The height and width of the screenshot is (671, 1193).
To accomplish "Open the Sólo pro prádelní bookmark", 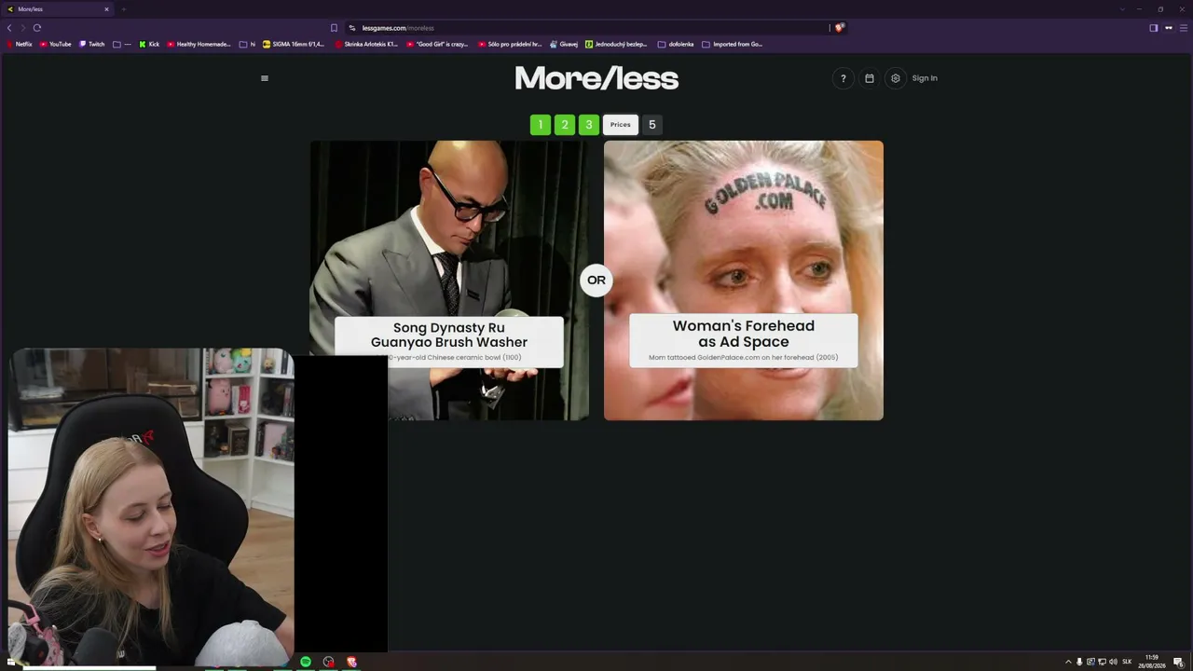I will pyautogui.click(x=510, y=44).
